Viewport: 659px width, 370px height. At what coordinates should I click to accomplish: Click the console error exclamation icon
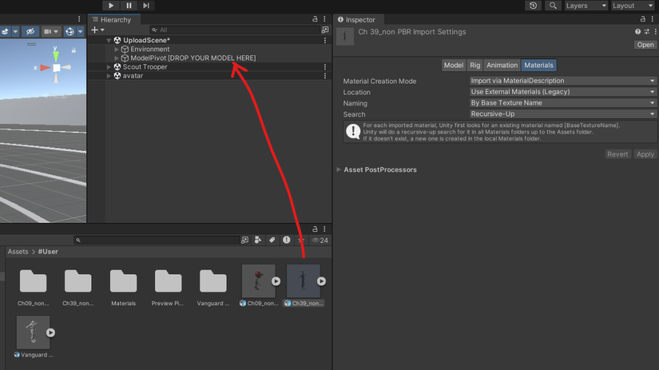pyautogui.click(x=286, y=240)
